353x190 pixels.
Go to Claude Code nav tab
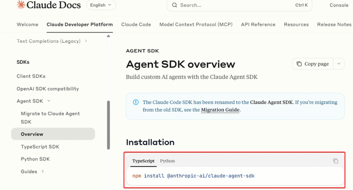136,24
